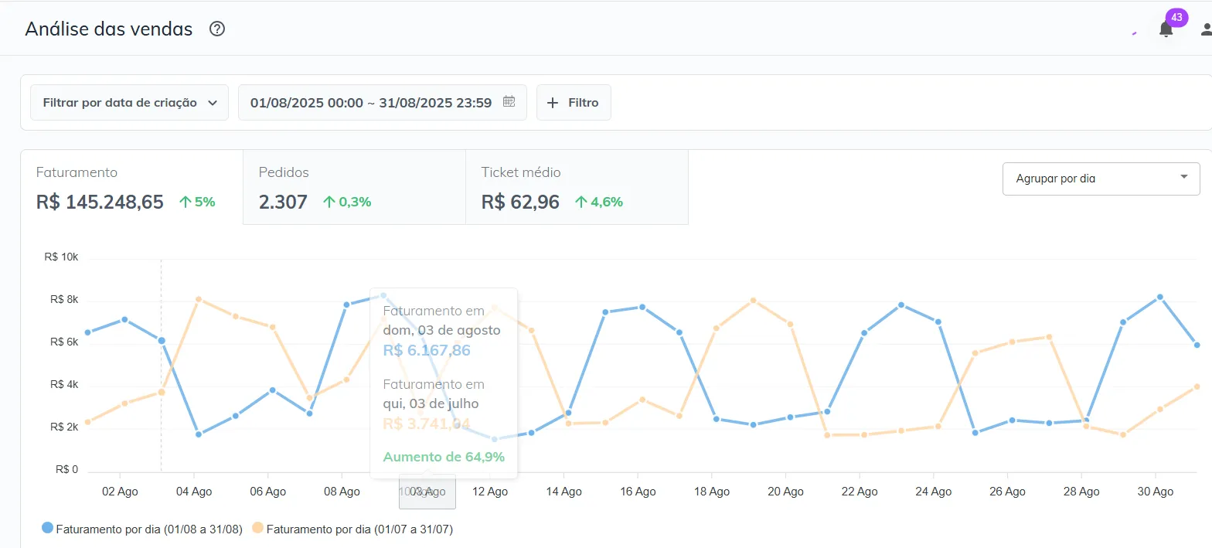Image resolution: width=1212 pixels, height=548 pixels.
Task: Select the orange data point at 04 Ago
Action: coord(199,299)
